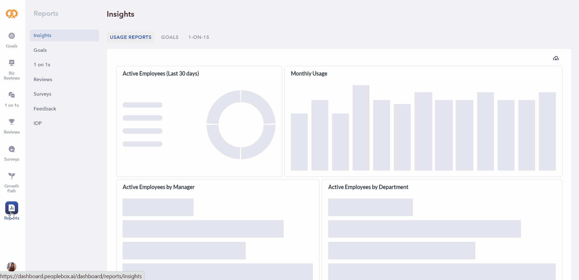Open the Growth Path sprout icon
Screen dimensions: 579x280
pyautogui.click(x=12, y=176)
